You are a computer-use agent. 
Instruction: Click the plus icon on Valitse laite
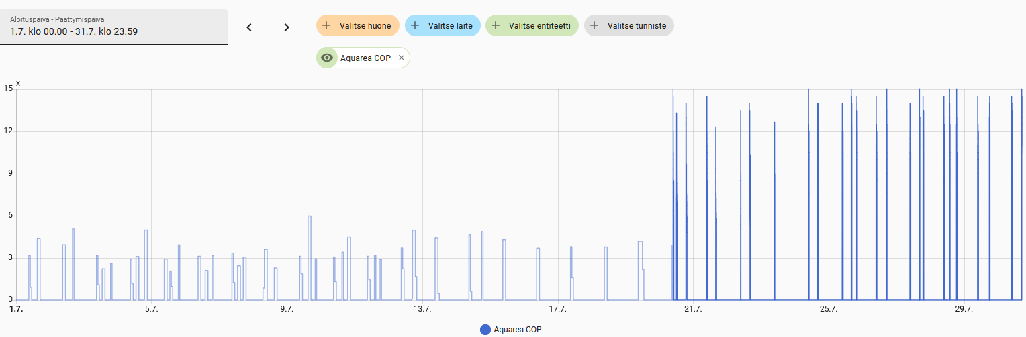[x=415, y=26]
